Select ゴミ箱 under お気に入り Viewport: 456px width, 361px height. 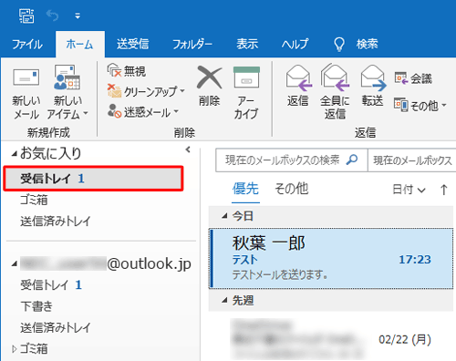(34, 200)
